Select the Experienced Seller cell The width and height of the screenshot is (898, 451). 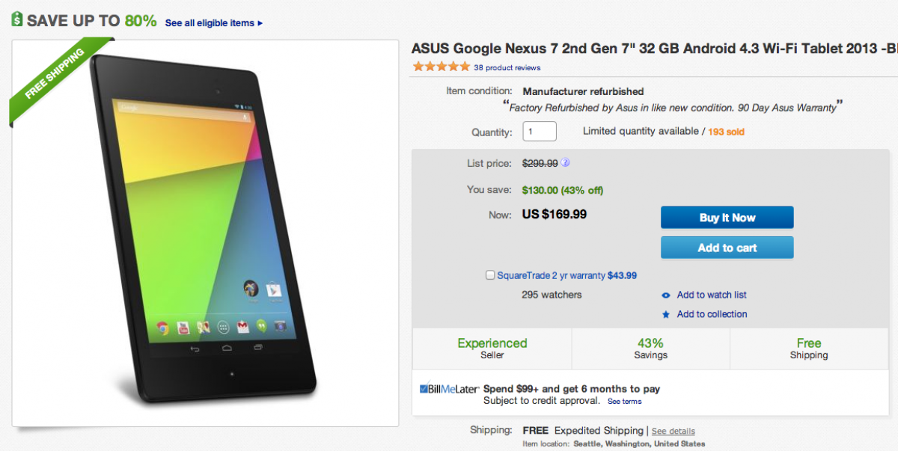tap(492, 349)
